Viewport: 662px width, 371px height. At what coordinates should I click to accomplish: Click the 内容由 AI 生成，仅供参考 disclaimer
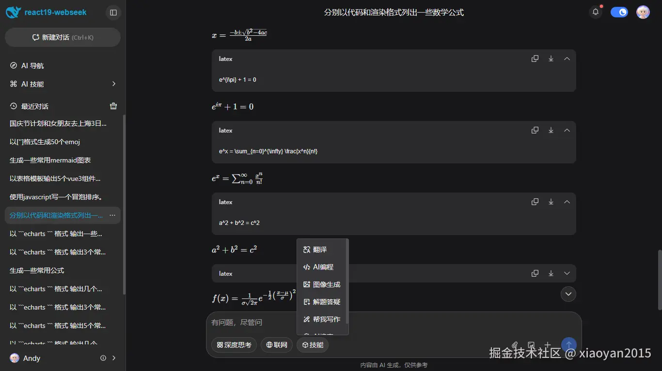pyautogui.click(x=394, y=365)
